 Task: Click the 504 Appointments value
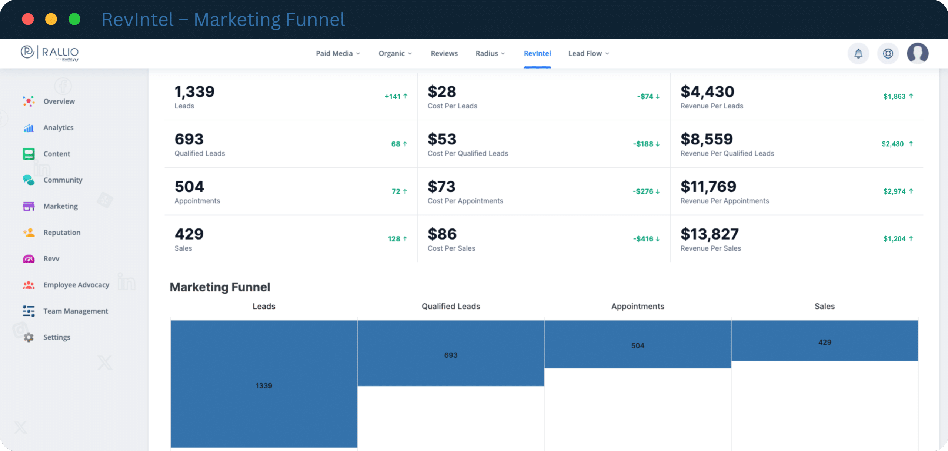[x=189, y=186]
